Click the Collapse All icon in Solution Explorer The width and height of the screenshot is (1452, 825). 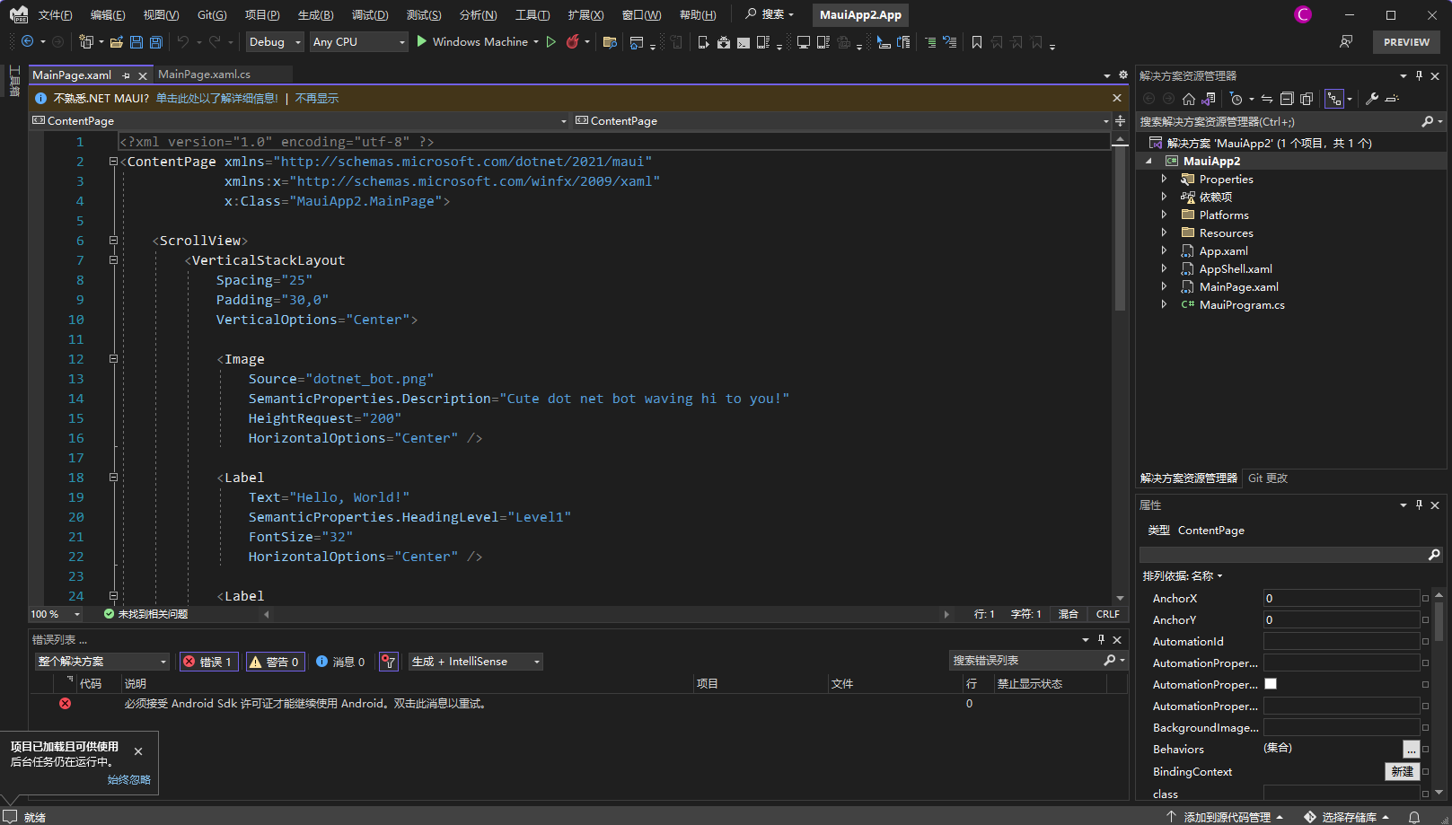(x=1287, y=99)
